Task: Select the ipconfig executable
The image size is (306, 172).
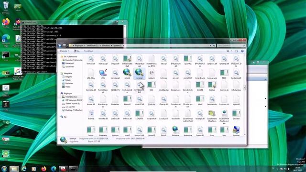Action: coord(188,60)
